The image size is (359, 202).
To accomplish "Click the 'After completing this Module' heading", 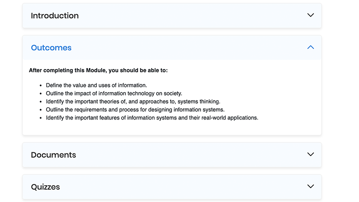I will 98,70.
